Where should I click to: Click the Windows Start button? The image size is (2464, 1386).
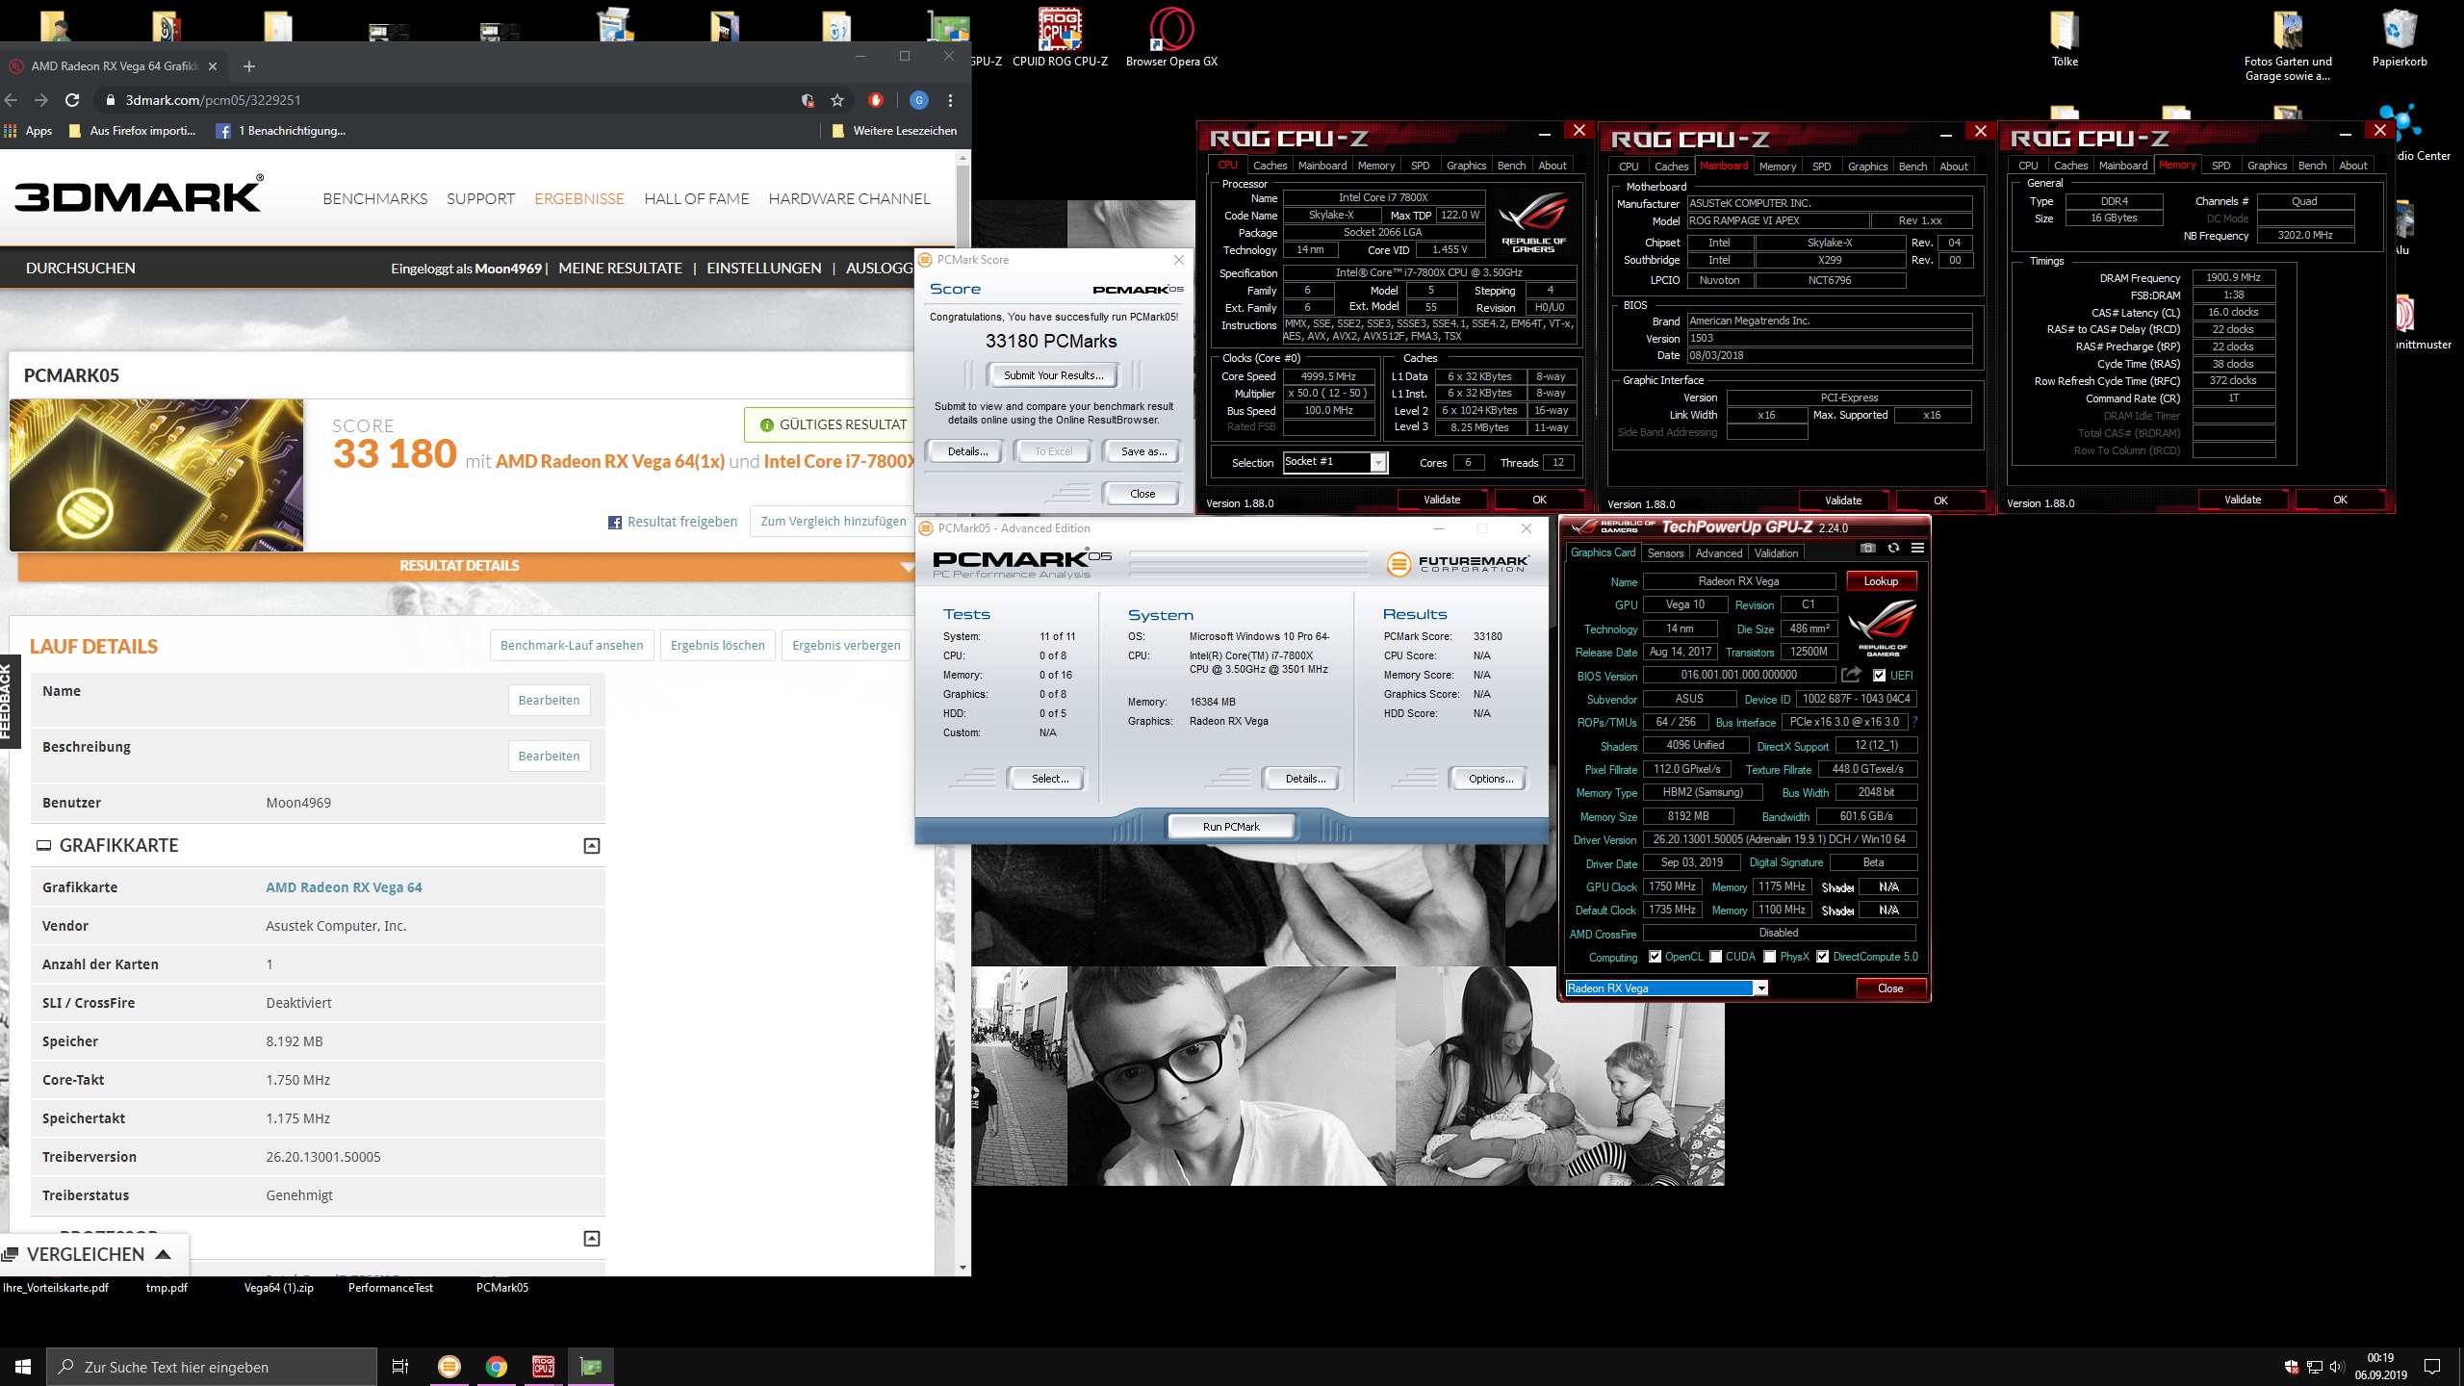[23, 1367]
